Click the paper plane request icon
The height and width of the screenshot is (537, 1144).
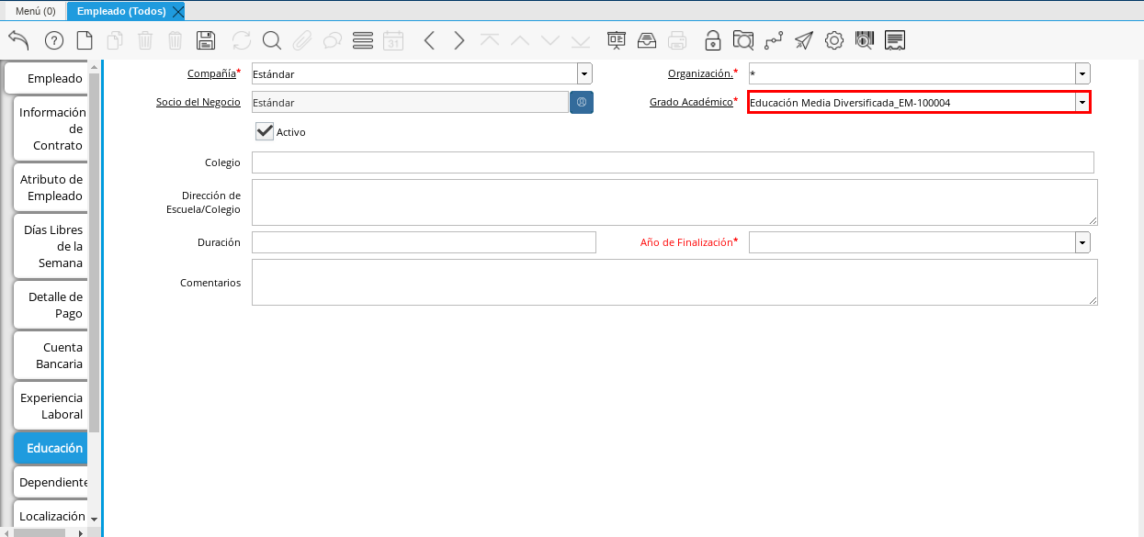click(804, 39)
